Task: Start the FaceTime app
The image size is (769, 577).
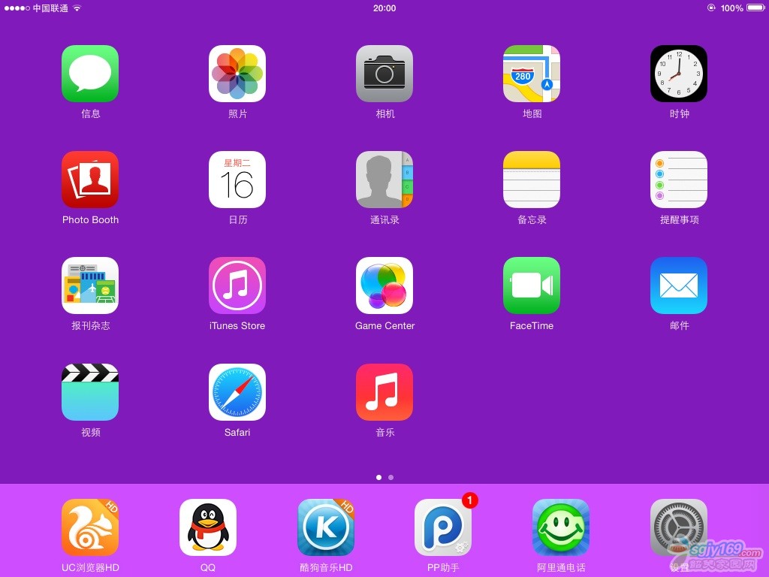Action: (x=532, y=285)
